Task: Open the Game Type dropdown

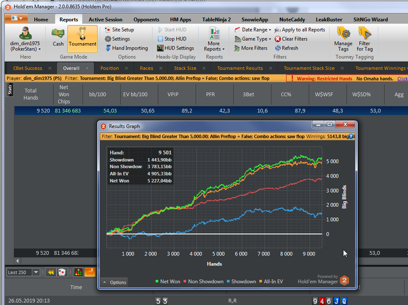Action: point(252,39)
